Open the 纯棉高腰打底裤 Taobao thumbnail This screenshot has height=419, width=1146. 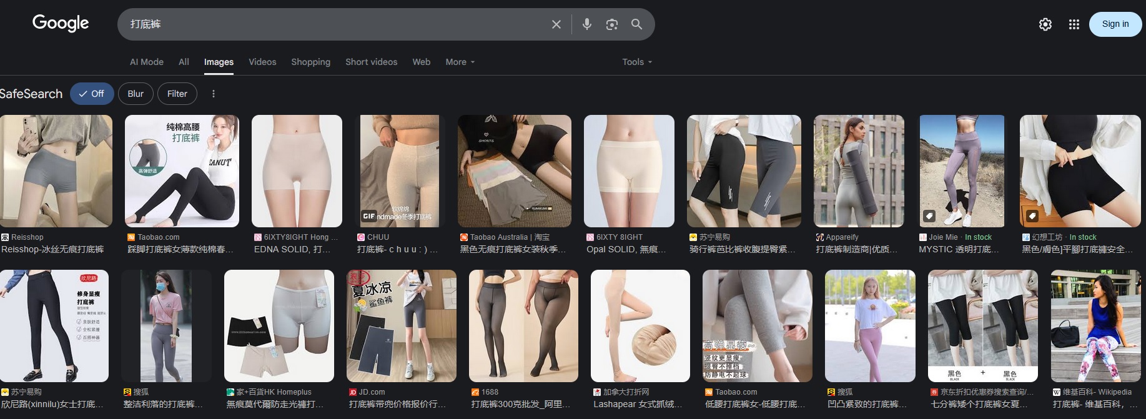[182, 170]
